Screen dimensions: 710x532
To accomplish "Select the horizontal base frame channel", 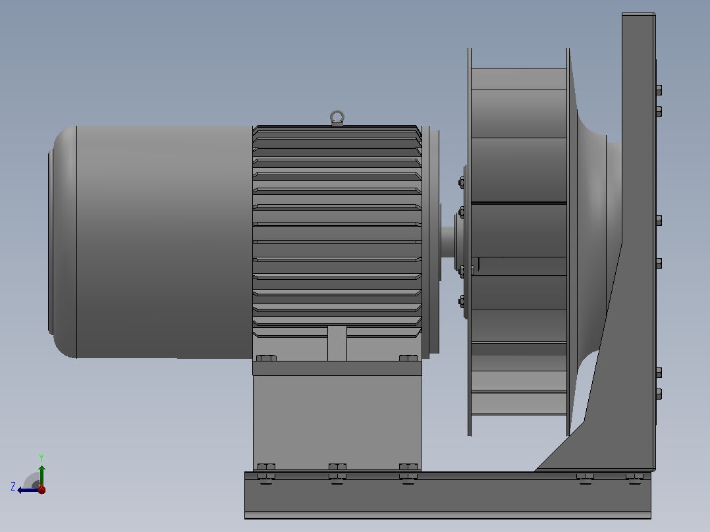I will (x=447, y=495).
